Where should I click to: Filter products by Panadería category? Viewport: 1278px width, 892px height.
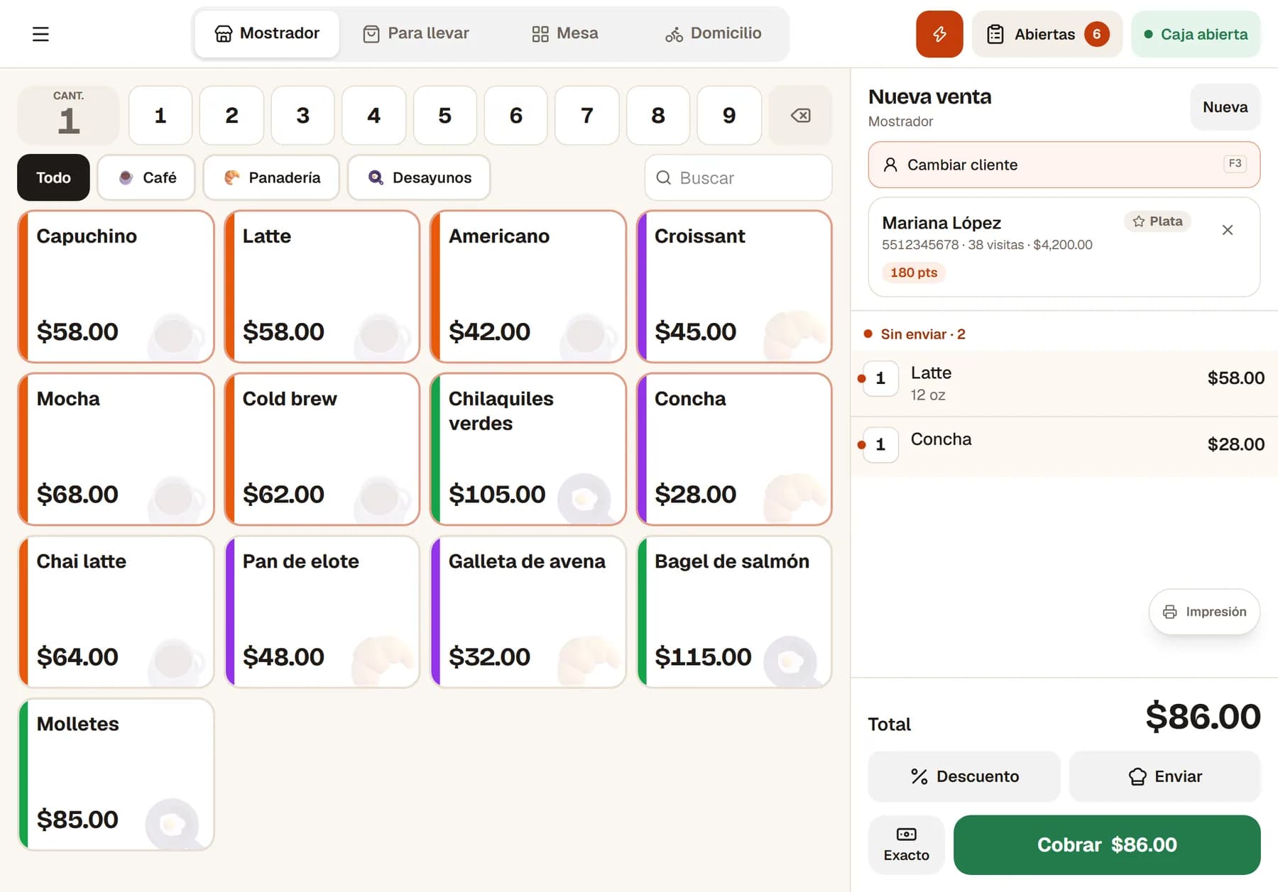tap(271, 177)
